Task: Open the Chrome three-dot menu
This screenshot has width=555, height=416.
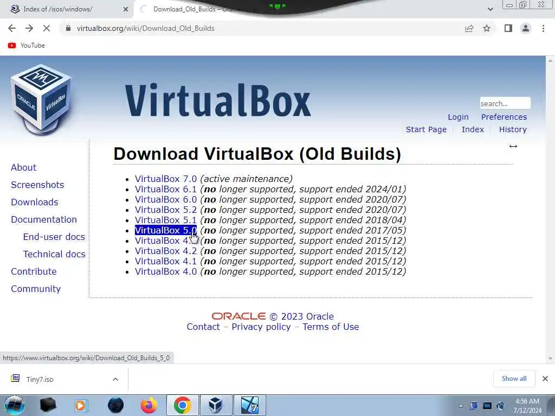Action: (543, 28)
